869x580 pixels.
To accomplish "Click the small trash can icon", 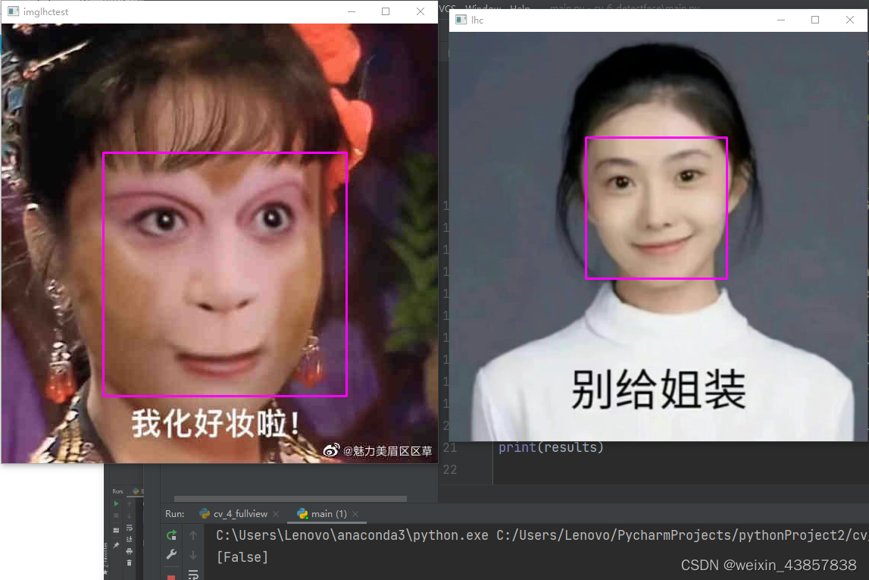I will coord(129,563).
